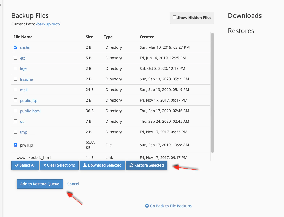Open the mail directory link
Image resolution: width=284 pixels, height=217 pixels.
click(24, 90)
